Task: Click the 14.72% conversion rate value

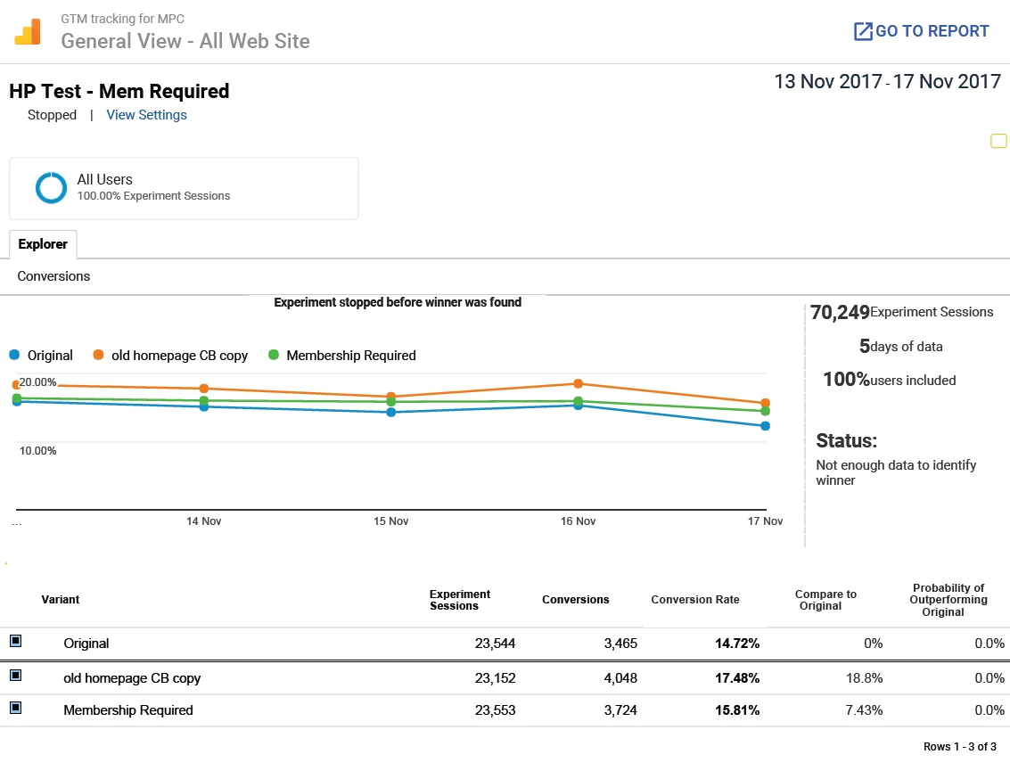Action: (737, 644)
